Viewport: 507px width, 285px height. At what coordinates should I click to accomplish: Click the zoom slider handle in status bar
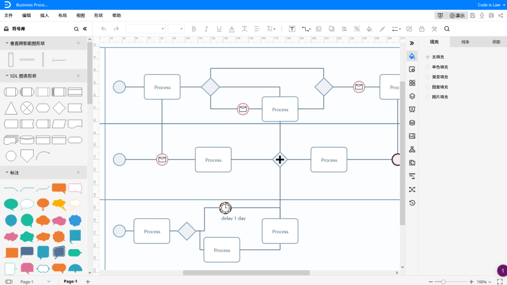tap(443, 282)
